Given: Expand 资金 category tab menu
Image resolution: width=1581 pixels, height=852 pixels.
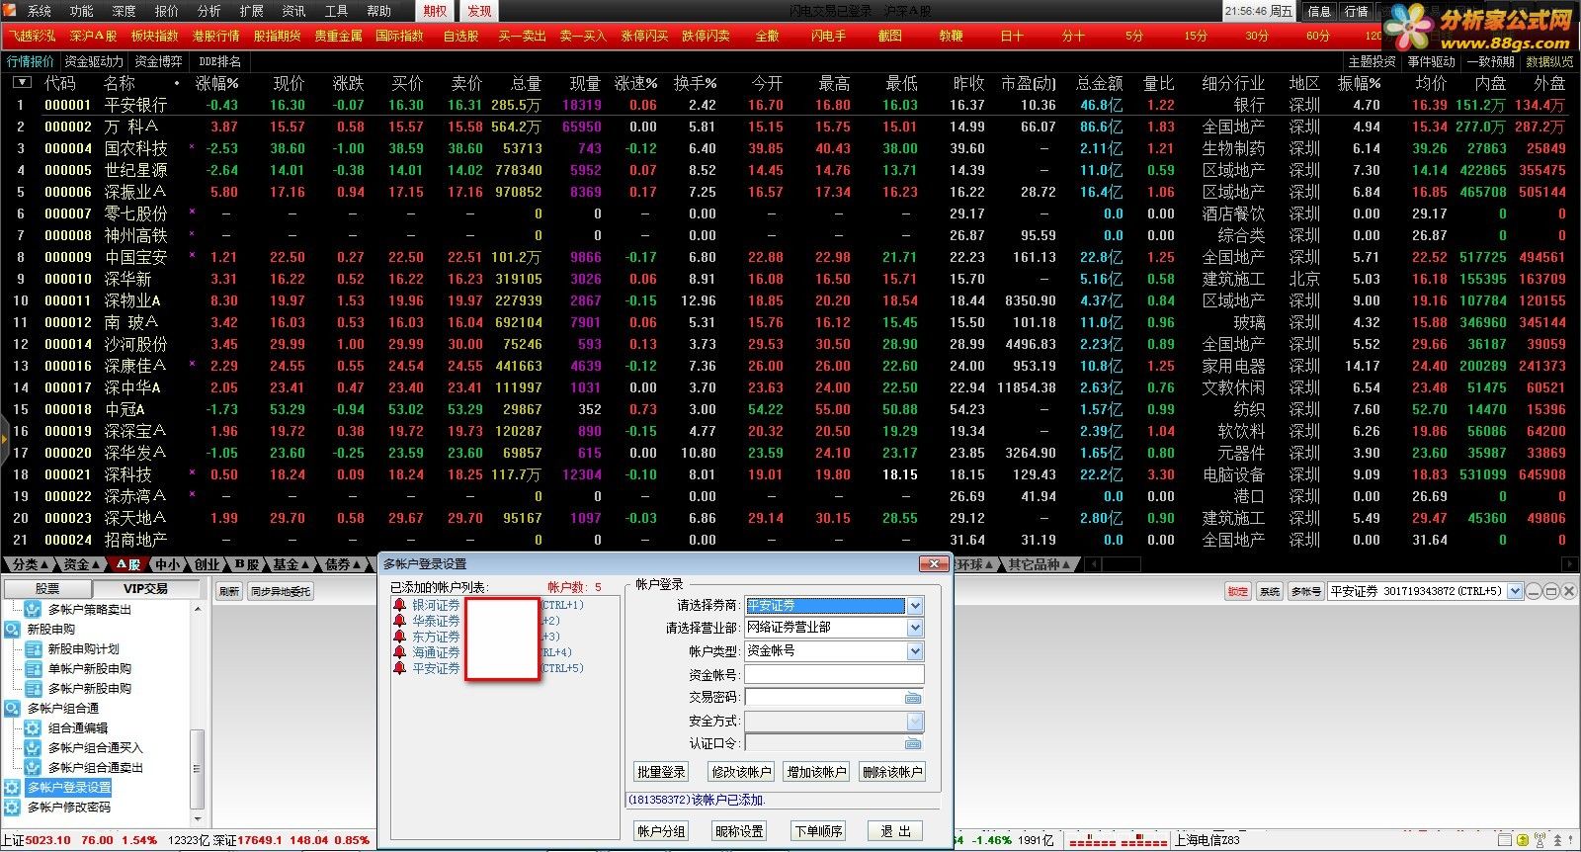Looking at the screenshot, I should [x=82, y=564].
